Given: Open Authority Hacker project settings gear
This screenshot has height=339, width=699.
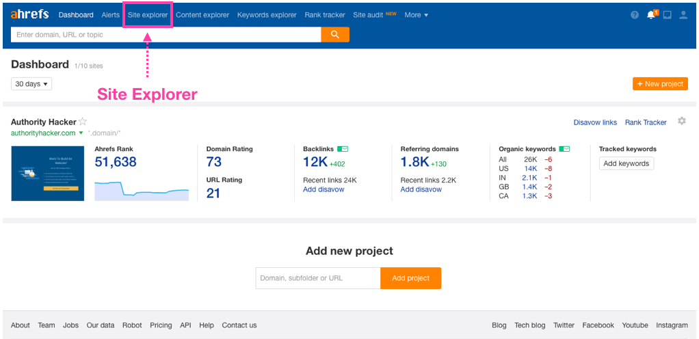Looking at the screenshot, I should 682,121.
